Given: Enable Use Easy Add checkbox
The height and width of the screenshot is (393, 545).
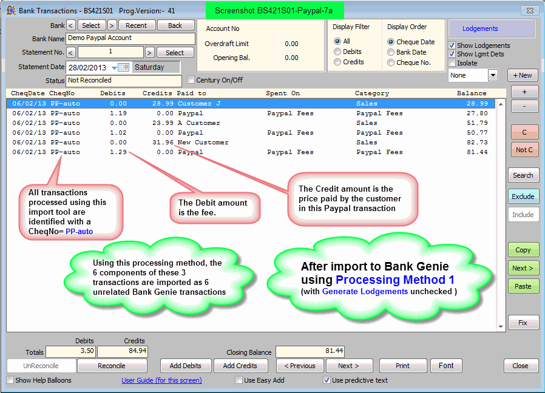Looking at the screenshot, I should pos(239,380).
